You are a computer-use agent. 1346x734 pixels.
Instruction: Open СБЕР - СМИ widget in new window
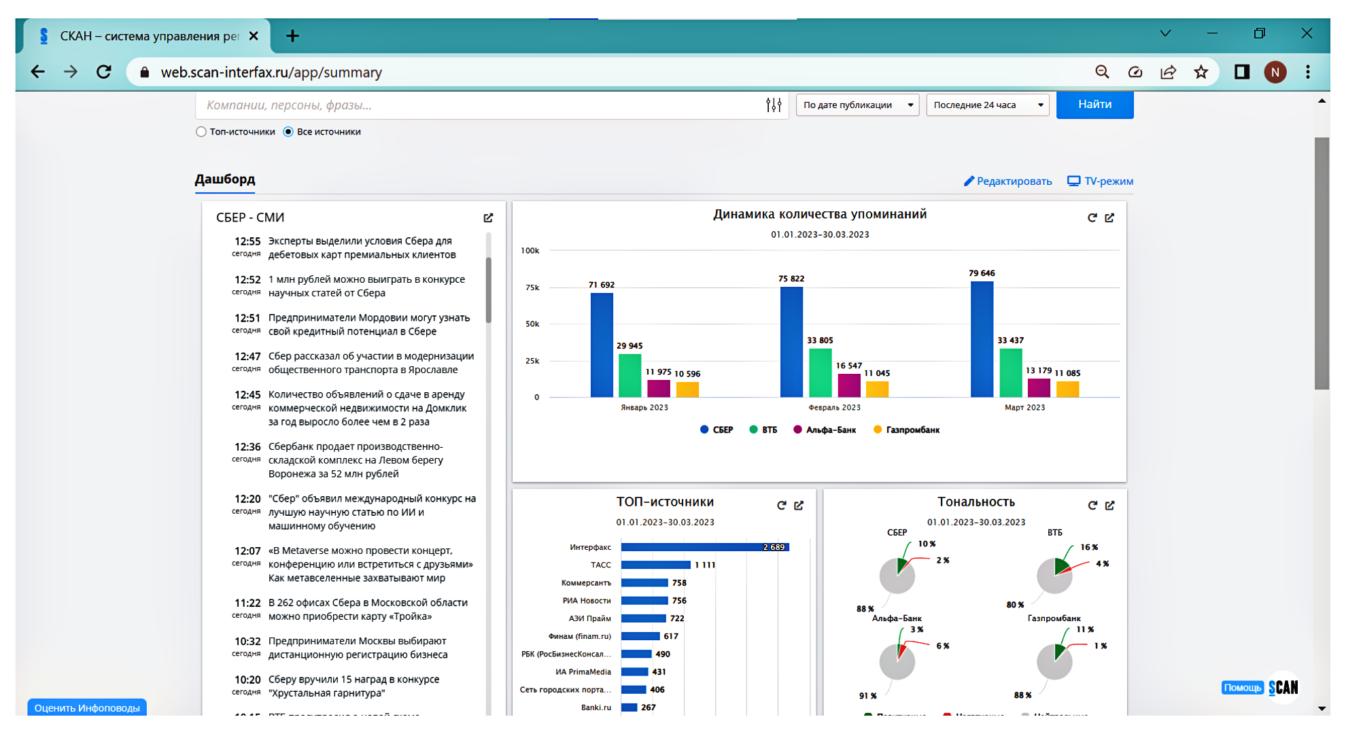click(x=488, y=217)
